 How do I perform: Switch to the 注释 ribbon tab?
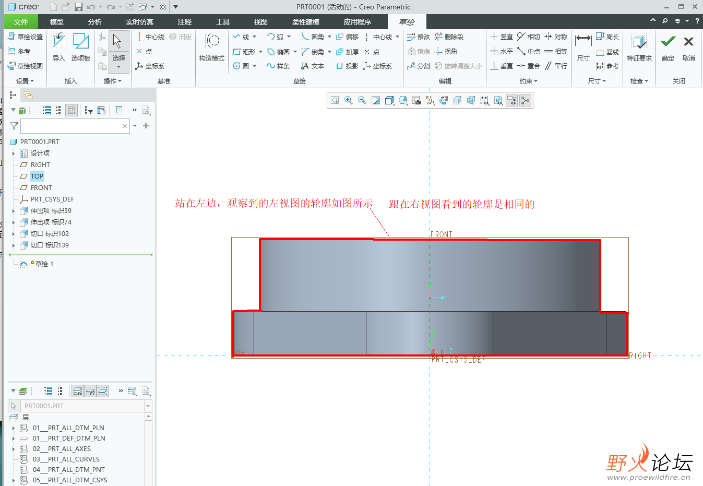pos(184,22)
